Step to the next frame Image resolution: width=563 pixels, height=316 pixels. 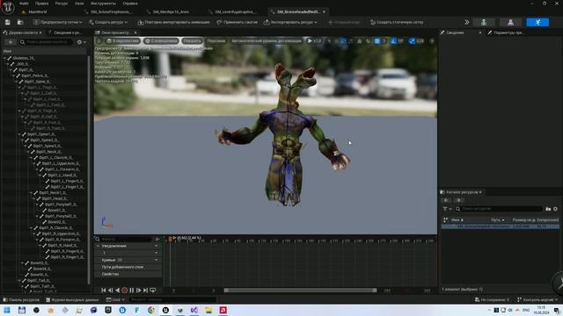[138, 291]
